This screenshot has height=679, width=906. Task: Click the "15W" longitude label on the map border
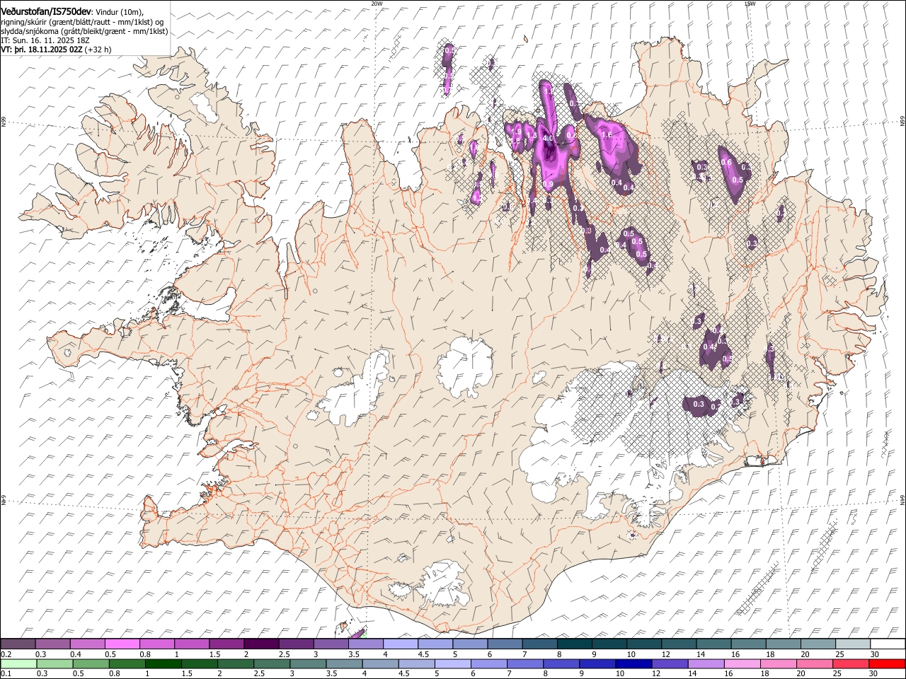pyautogui.click(x=750, y=4)
